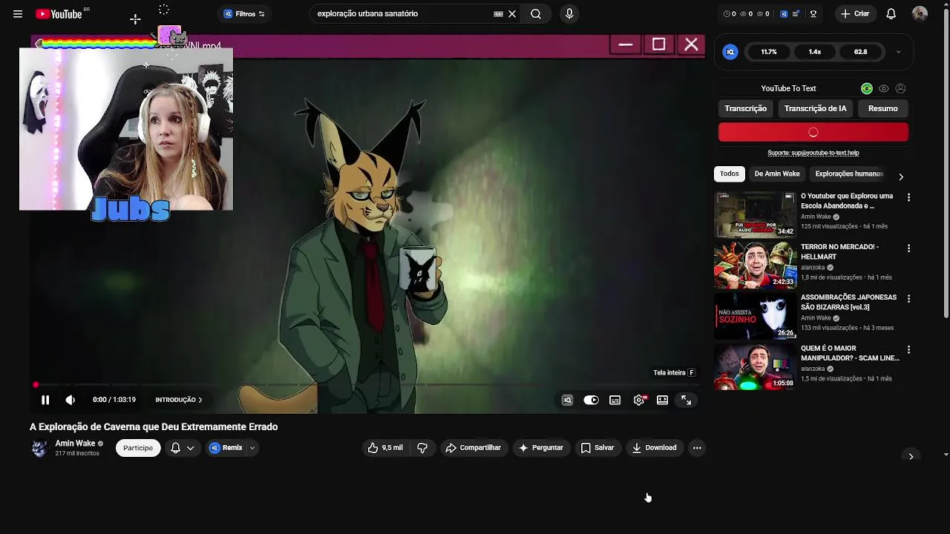Screen dimensions: 950x534
Task: Toggle subtitles captions in player
Action: click(x=615, y=400)
